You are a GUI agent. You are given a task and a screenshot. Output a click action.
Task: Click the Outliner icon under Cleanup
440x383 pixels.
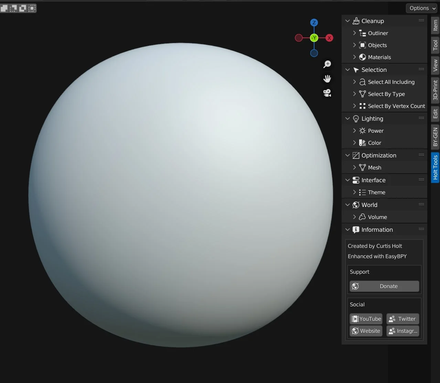(362, 33)
